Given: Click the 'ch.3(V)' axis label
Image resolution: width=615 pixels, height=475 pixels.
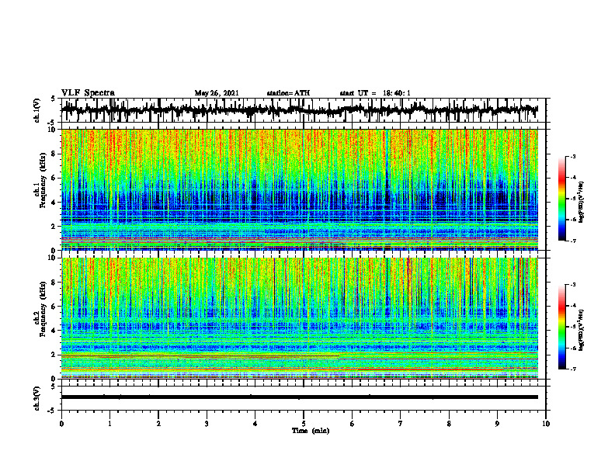Looking at the screenshot, I should point(37,398).
